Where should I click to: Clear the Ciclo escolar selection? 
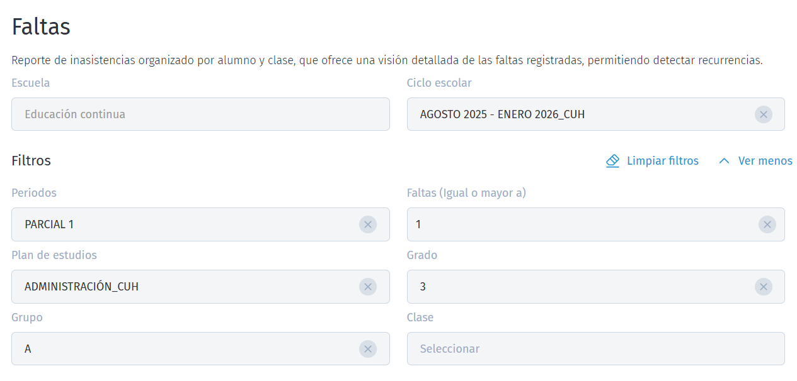(764, 114)
